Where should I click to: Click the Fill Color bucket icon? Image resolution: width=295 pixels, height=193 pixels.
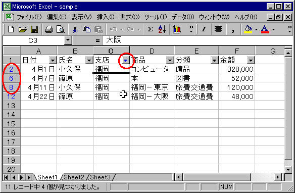[x=248, y=29]
